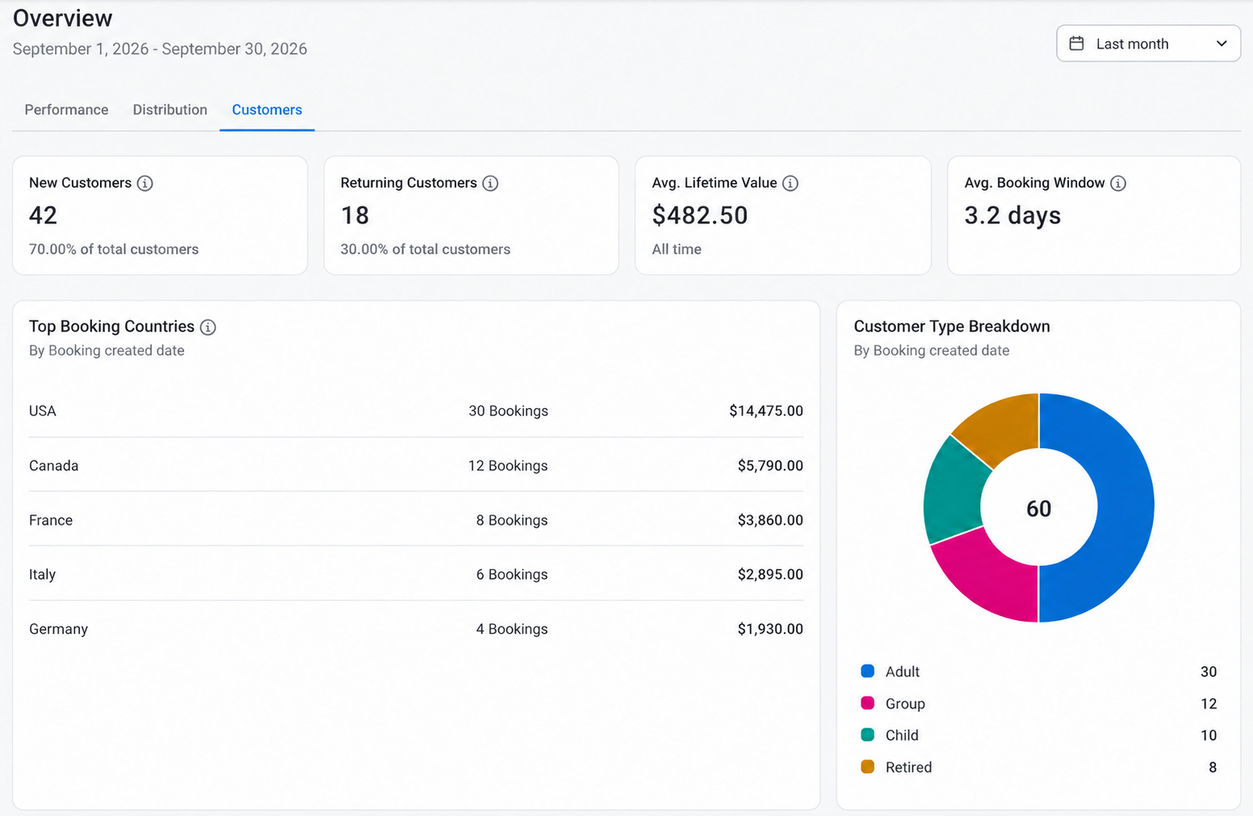Viewport: 1253px width, 816px height.
Task: Select the Germany country row label
Action: click(x=58, y=630)
